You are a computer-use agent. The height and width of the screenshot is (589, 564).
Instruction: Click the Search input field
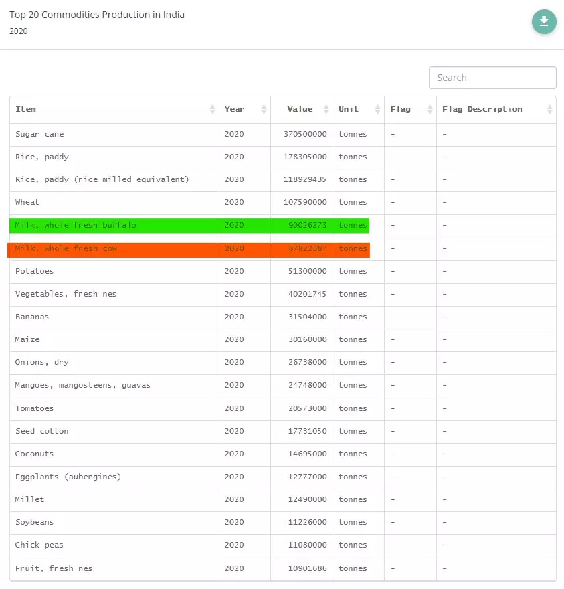(492, 78)
